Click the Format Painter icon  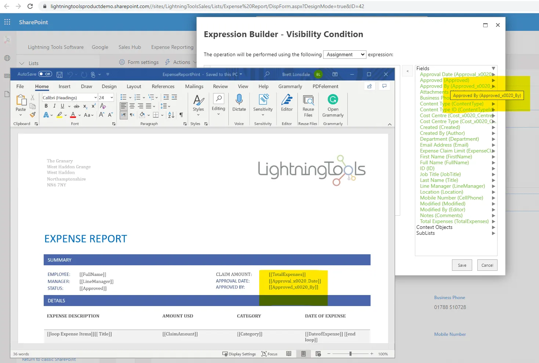click(x=32, y=115)
